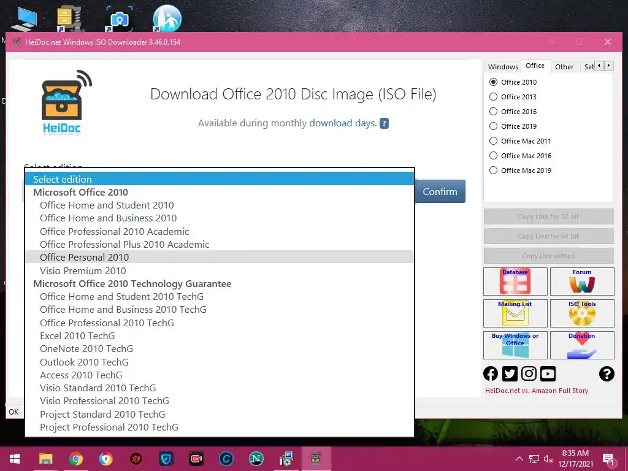Open the red camera recorder taskbar icon

[196, 459]
